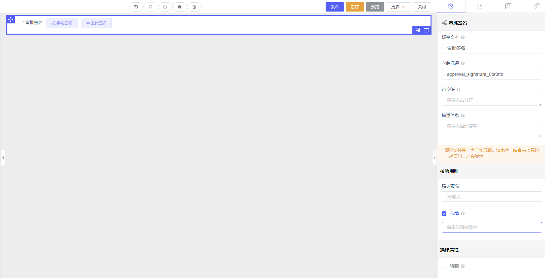Delete the selected 审批签名 component
Image resolution: width=545 pixels, height=278 pixels.
(427, 30)
